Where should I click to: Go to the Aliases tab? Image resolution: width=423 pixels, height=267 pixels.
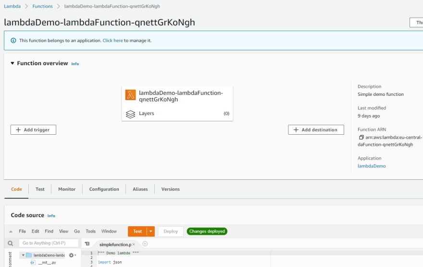tap(140, 189)
